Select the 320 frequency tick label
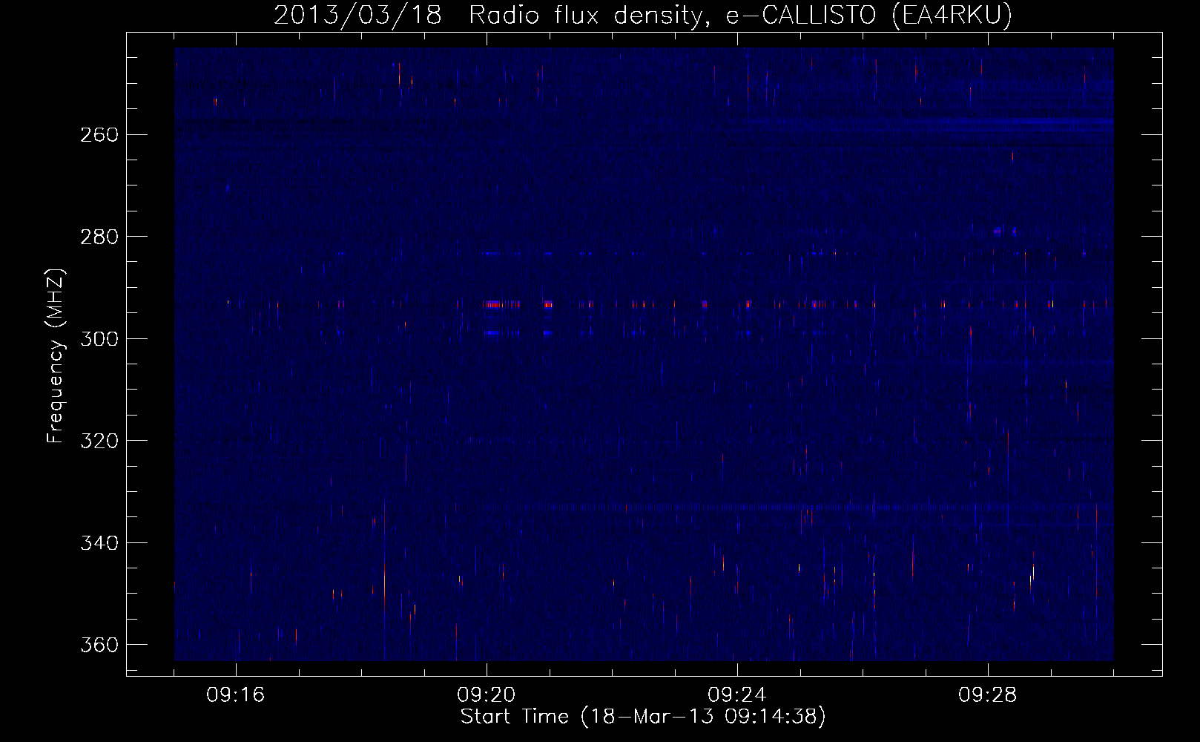1200x742 pixels. coord(99,441)
